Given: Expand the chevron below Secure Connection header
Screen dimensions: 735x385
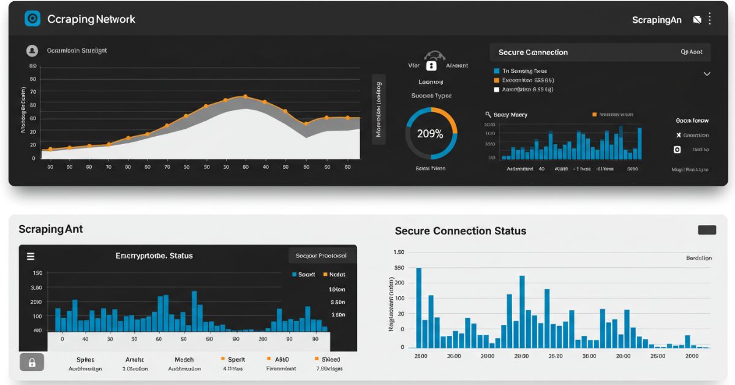Looking at the screenshot, I should click(x=707, y=74).
